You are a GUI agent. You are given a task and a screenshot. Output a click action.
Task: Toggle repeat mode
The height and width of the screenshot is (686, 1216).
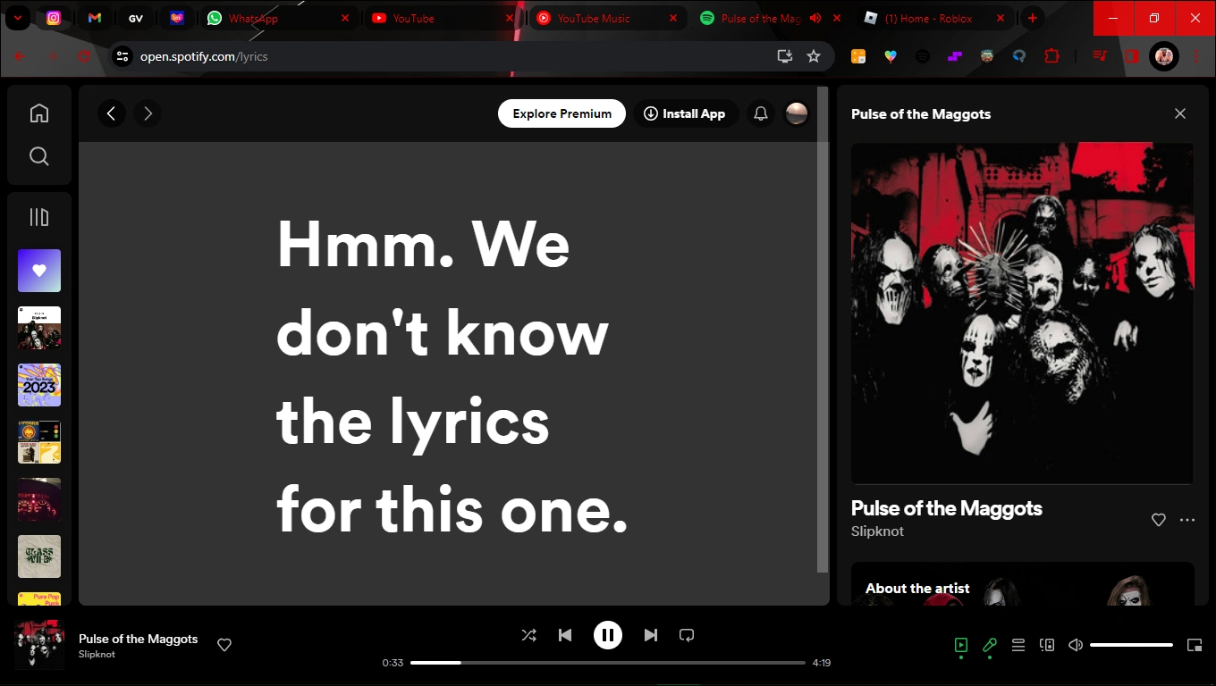(686, 635)
